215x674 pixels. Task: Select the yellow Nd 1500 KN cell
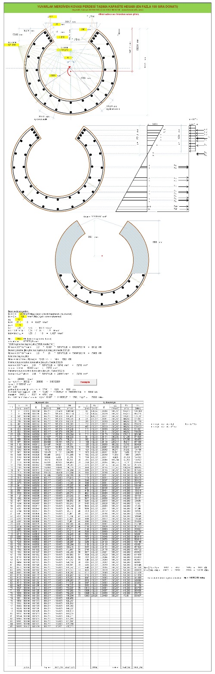pos(19,339)
